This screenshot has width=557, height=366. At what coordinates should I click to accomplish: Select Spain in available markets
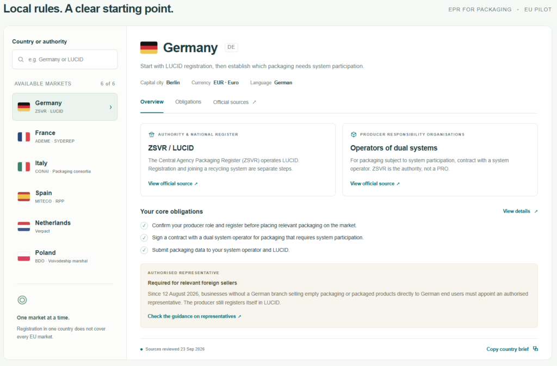pyautogui.click(x=65, y=197)
